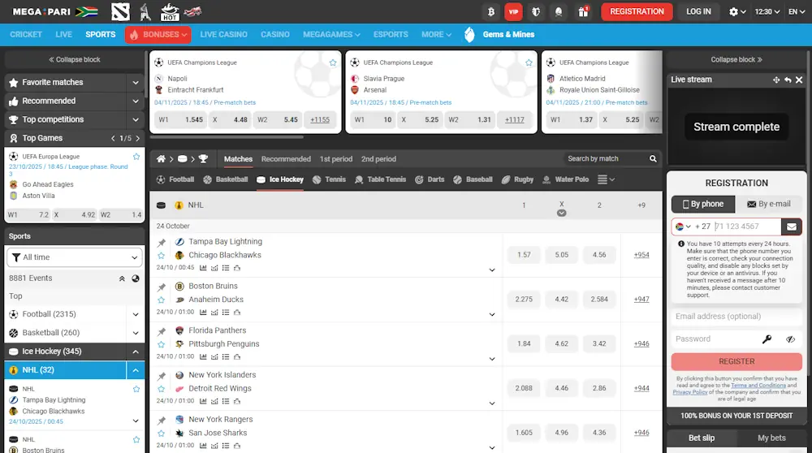
Task: Toggle password visibility eye icon
Action: point(790,339)
